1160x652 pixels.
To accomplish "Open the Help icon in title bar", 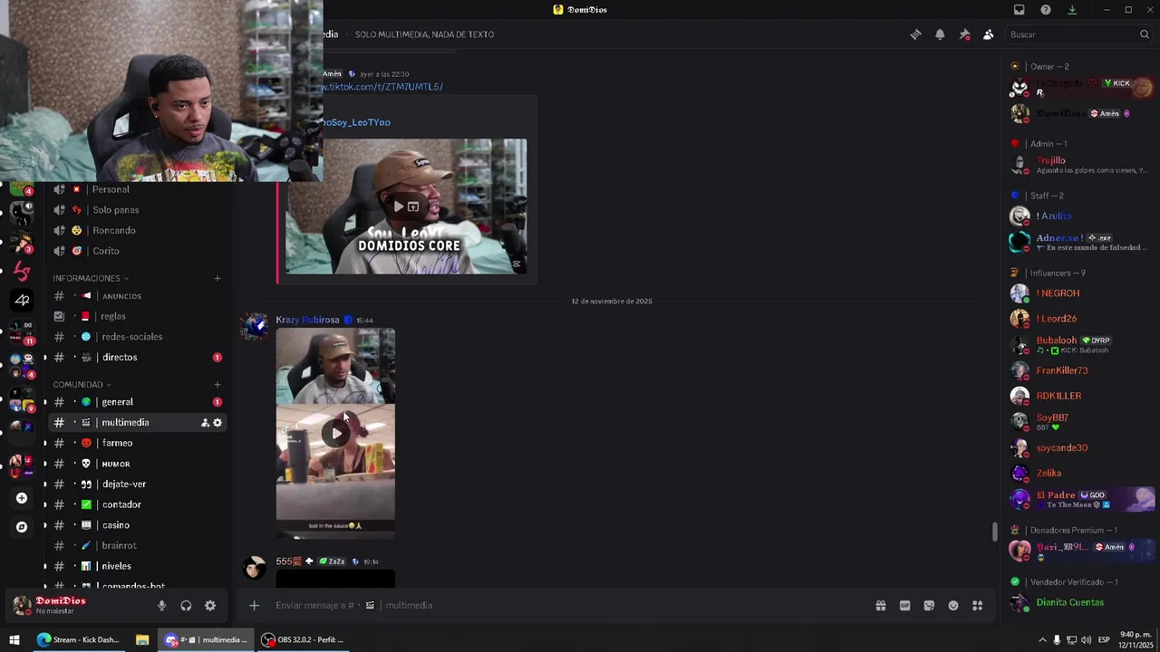I will 1046,10.
